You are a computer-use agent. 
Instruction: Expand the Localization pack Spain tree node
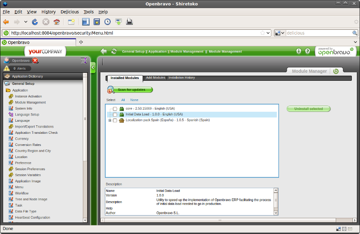pyautogui.click(x=110, y=120)
